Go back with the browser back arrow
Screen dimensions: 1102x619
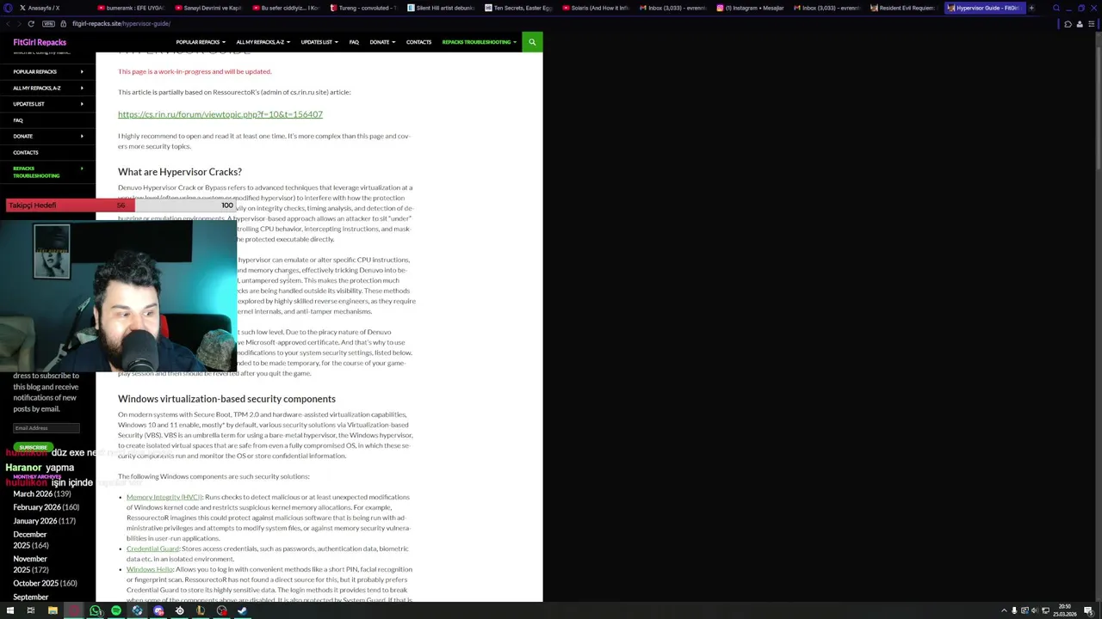coord(8,23)
